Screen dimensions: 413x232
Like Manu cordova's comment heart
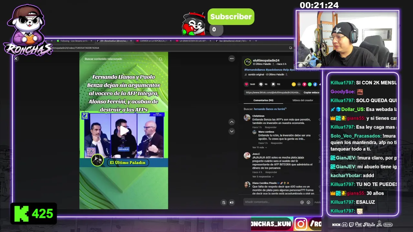click(x=320, y=136)
